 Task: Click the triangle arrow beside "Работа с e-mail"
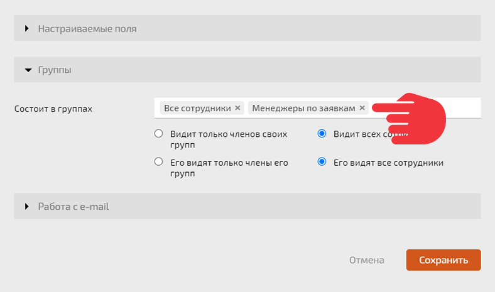pyautogui.click(x=27, y=206)
